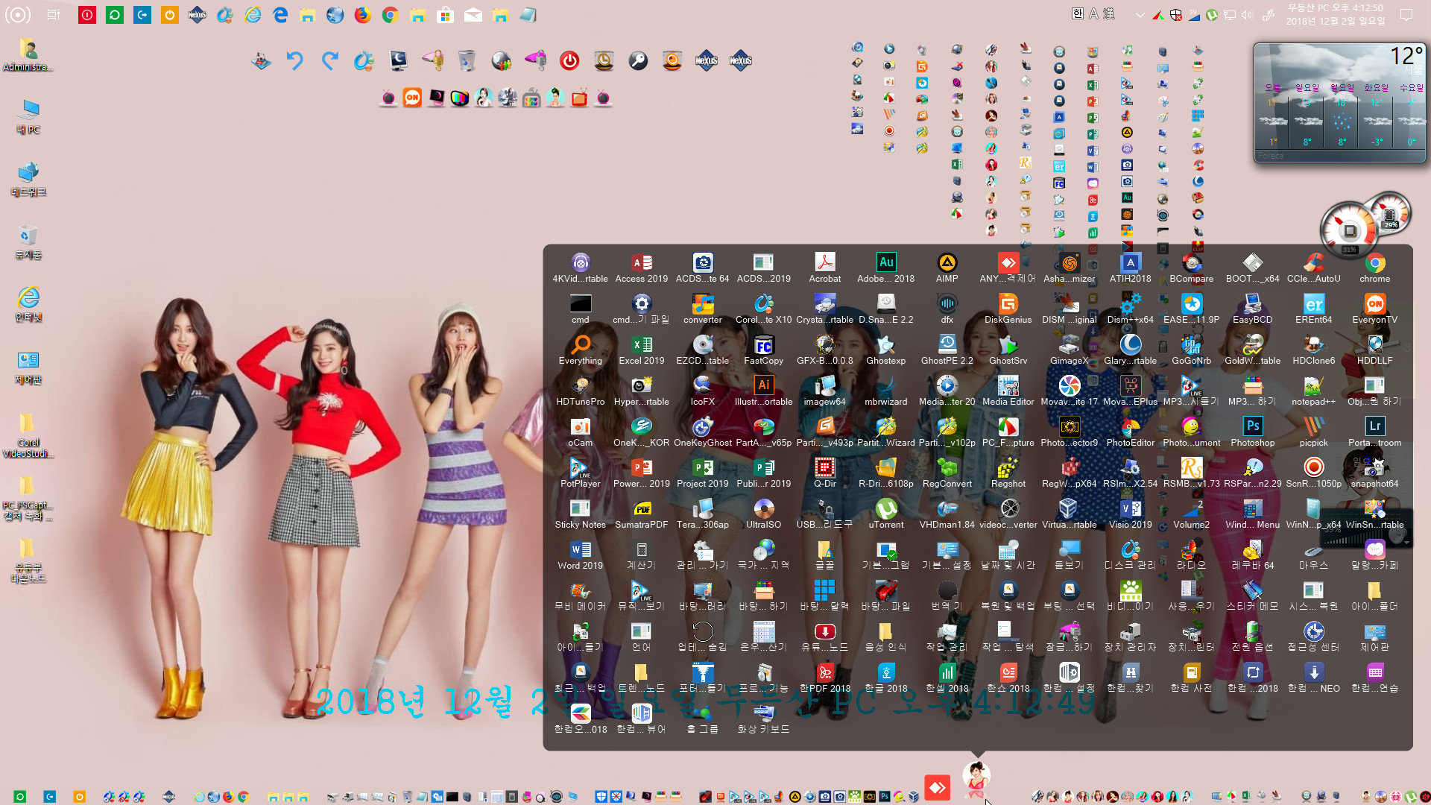This screenshot has width=1431, height=805.
Task: Open the Ghostexp icon
Action: coord(885,350)
